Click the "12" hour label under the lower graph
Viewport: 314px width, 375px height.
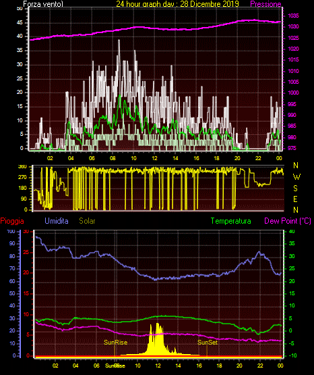pyautogui.click(x=158, y=366)
